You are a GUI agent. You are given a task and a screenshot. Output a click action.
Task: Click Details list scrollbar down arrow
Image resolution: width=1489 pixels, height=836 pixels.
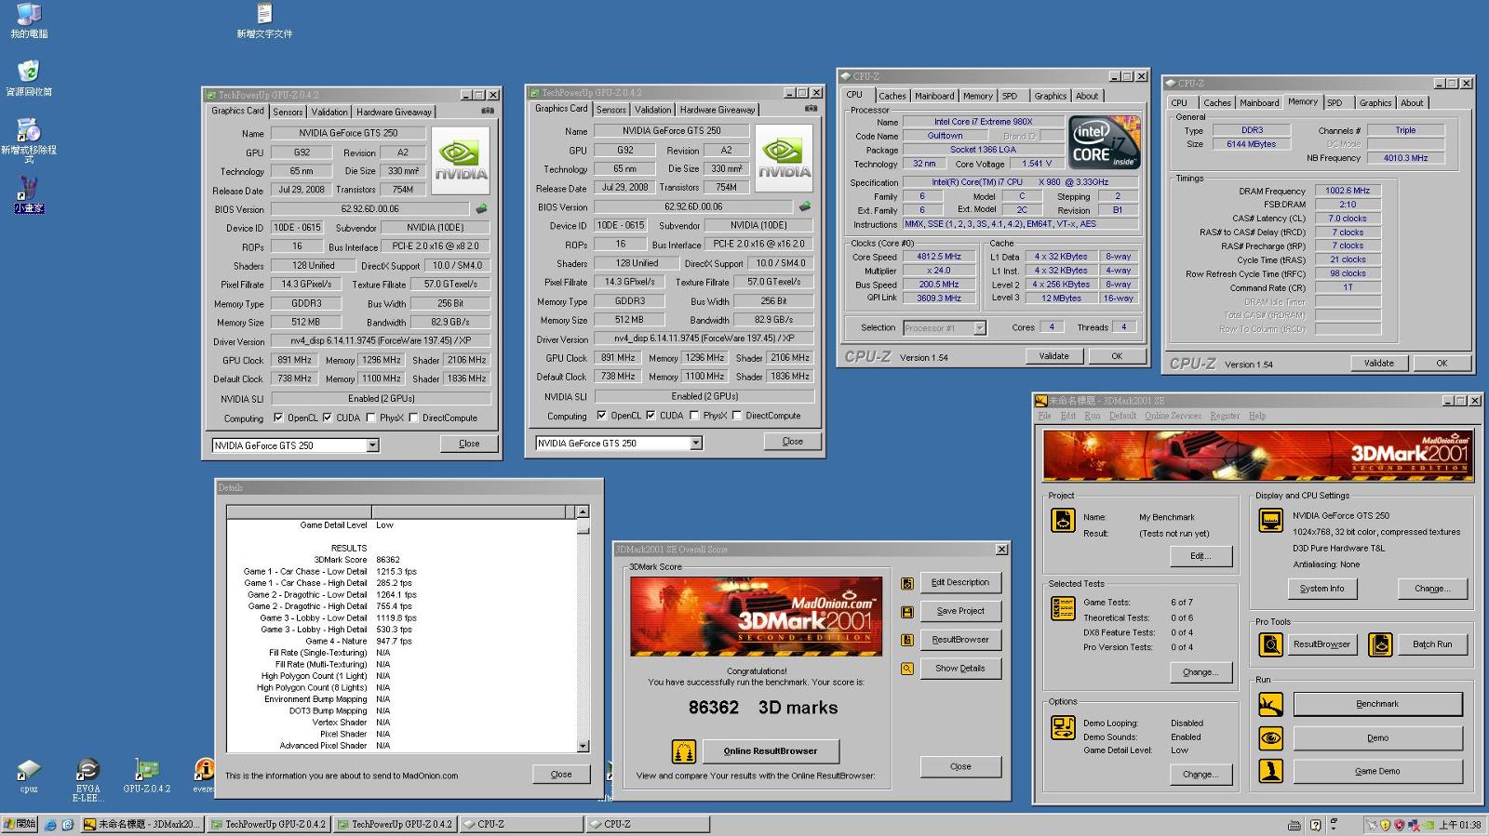(x=583, y=746)
